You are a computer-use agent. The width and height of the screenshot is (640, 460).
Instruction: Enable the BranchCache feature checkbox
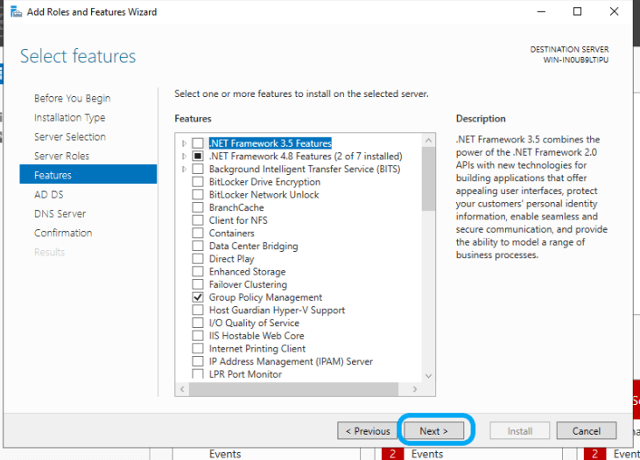tap(198, 207)
